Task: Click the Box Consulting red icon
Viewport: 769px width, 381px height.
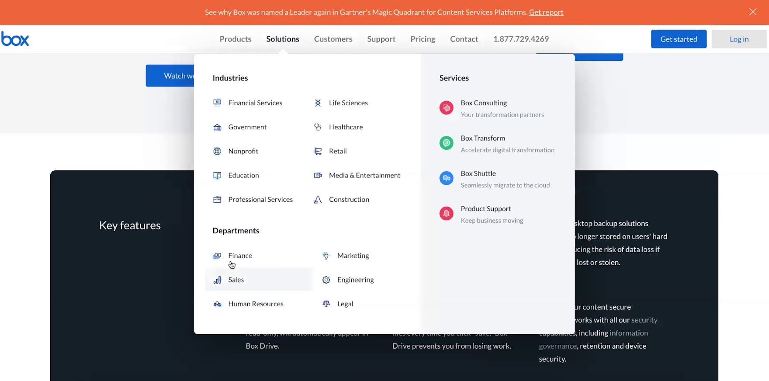Action: coord(446,107)
